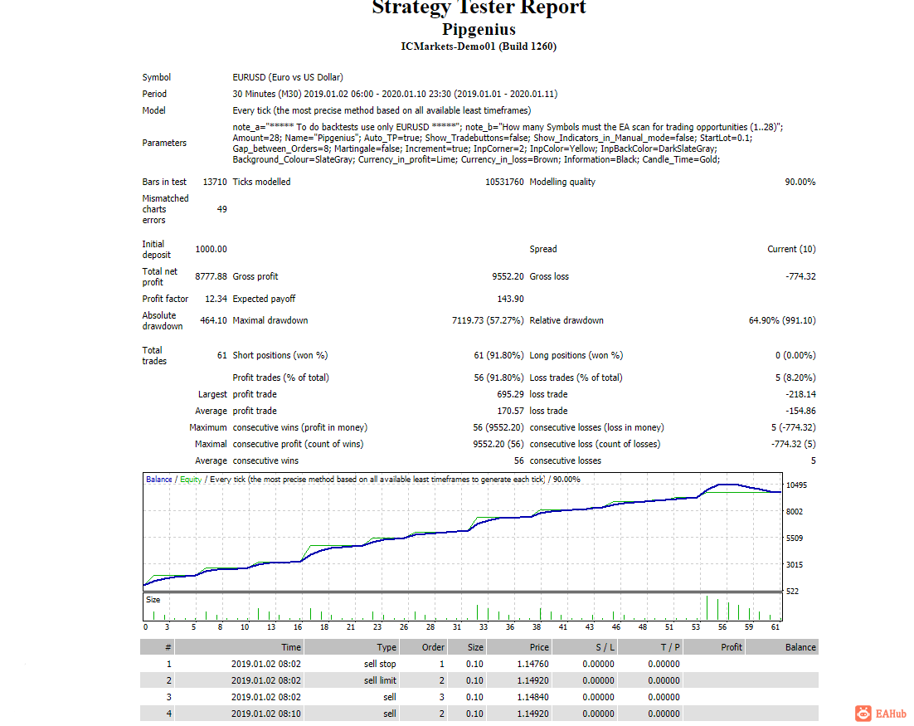
Task: Select the "EURUSD (Euro vs US Dollar)" symbol value
Action: pos(287,77)
